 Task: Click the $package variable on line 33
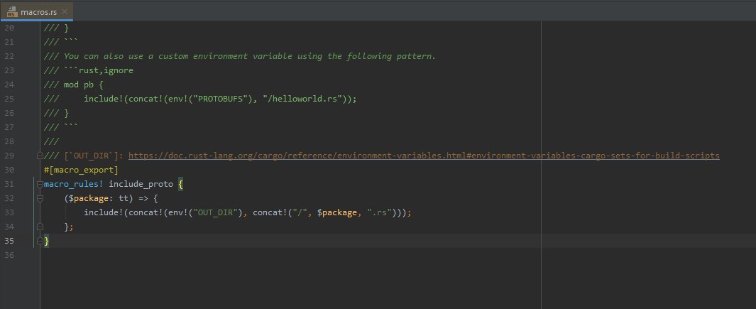(x=337, y=212)
